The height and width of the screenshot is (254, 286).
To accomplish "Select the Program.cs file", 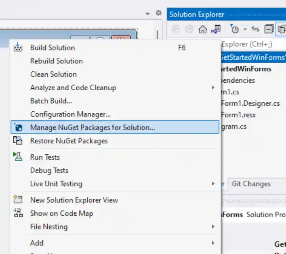I will [x=233, y=127].
